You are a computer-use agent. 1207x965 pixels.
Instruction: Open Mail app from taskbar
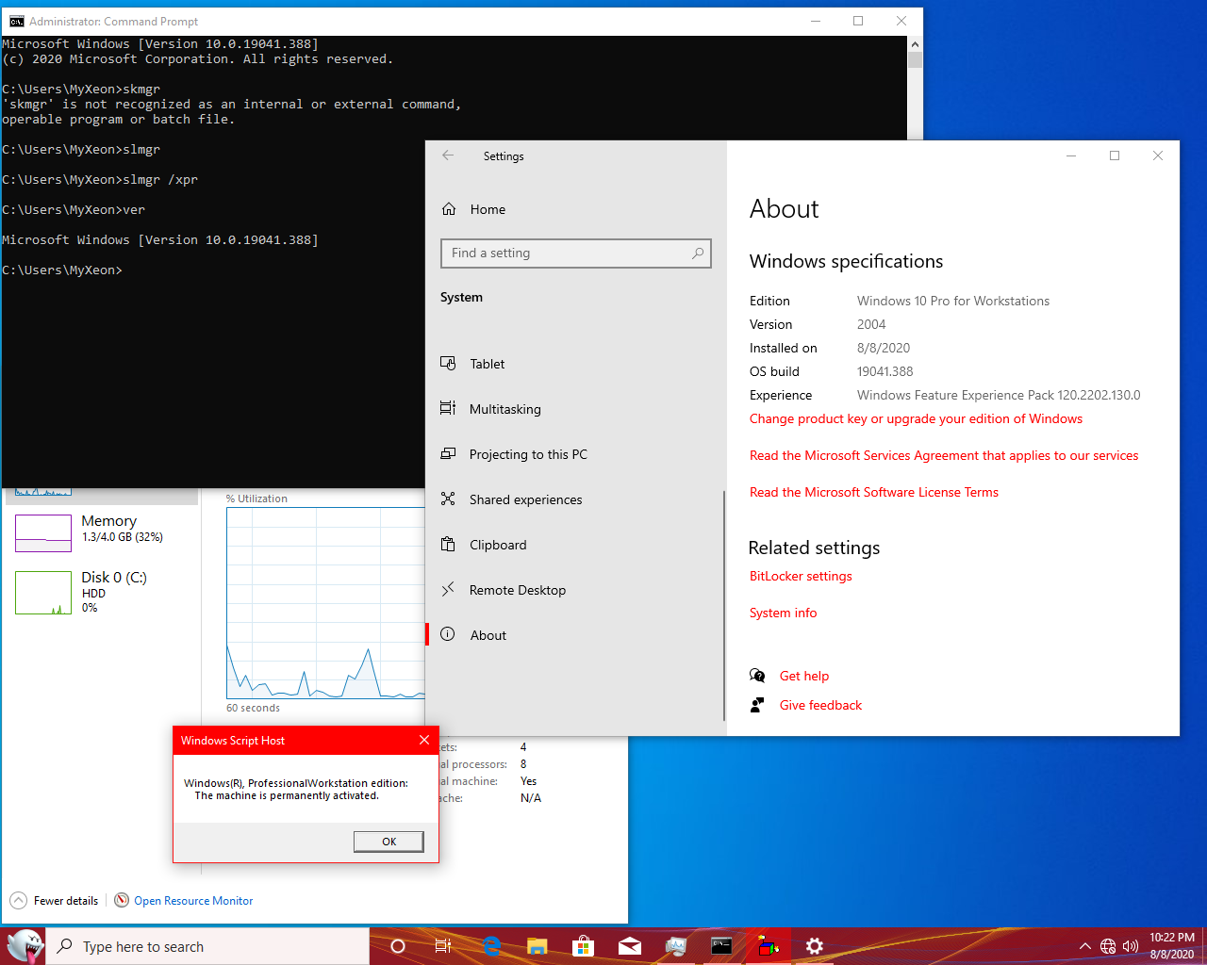pos(630,946)
